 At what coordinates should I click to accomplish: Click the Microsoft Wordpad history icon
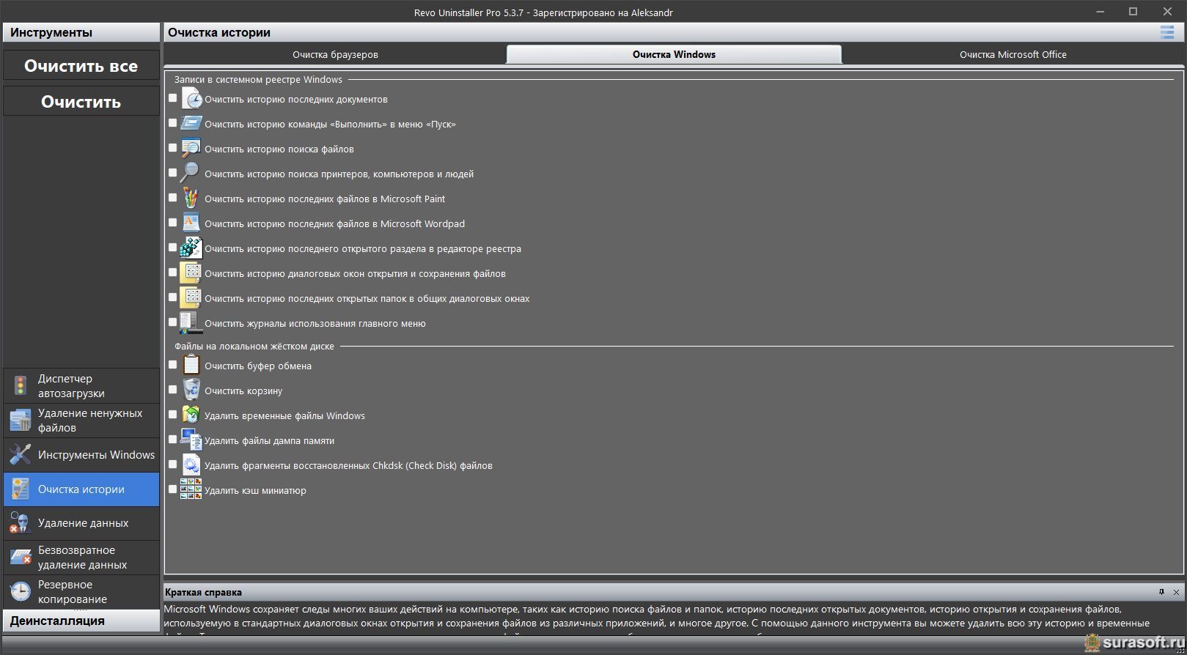pyautogui.click(x=191, y=223)
